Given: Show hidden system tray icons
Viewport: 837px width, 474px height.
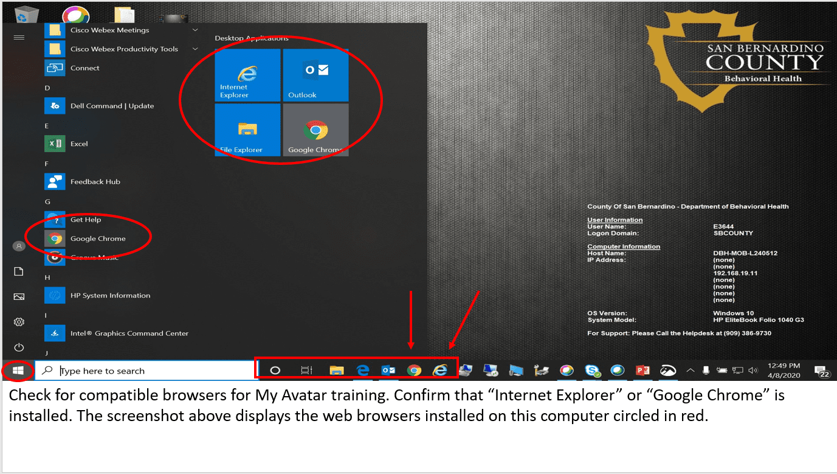Looking at the screenshot, I should 690,371.
